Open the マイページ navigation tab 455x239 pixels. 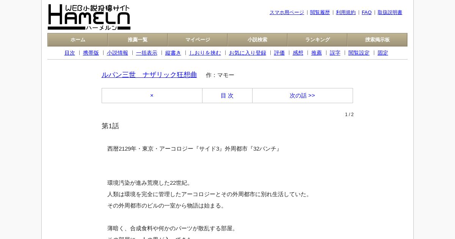198,40
